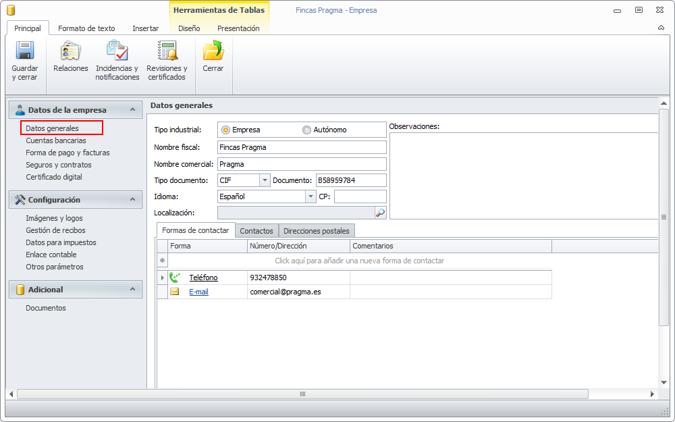The height and width of the screenshot is (422, 675).
Task: Switch to the Contactos tab
Action: click(256, 231)
